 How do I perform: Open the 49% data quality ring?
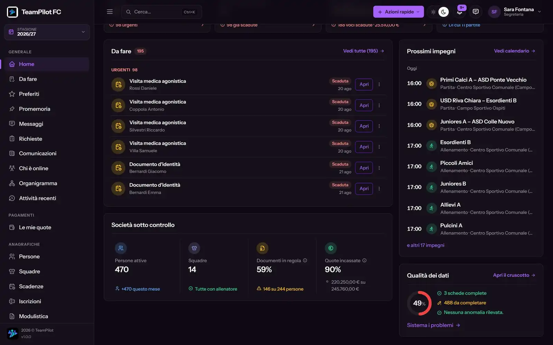419,303
